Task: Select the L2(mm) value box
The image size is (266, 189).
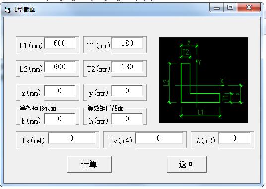Action: 60,67
